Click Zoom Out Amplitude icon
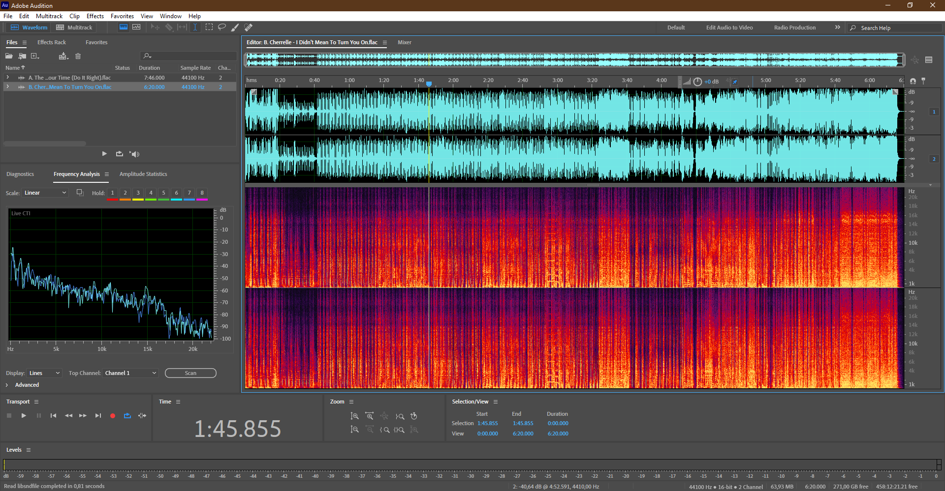 point(354,430)
